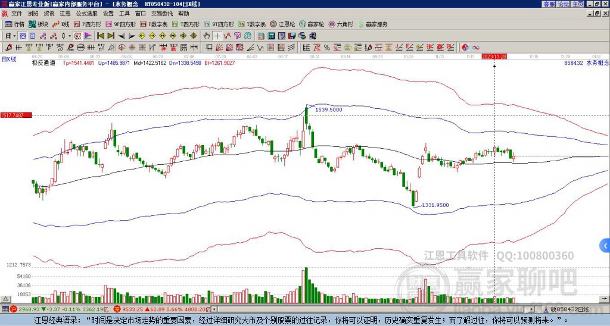Image resolution: width=610 pixels, height=326 pixels.
Task: Click the 2023.11.28 date marker
Action: click(x=494, y=57)
